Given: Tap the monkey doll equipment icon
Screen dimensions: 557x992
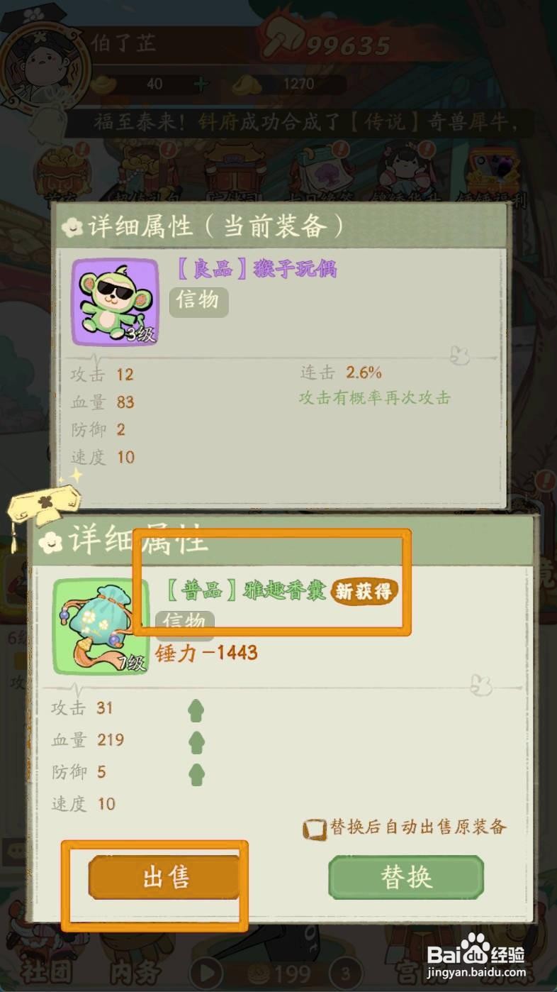Looking at the screenshot, I should coord(116,302).
